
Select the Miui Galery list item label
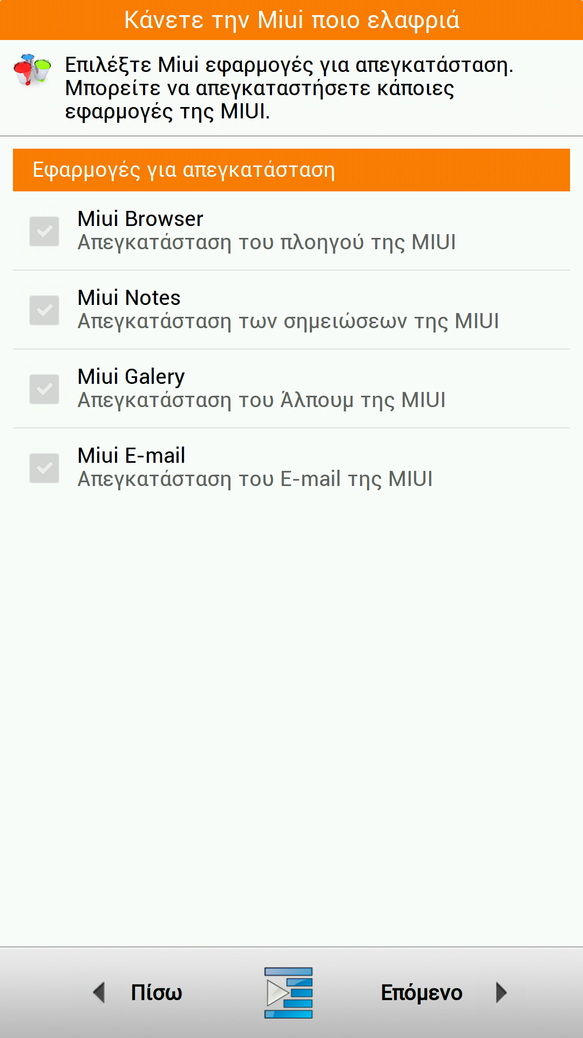coord(131,377)
